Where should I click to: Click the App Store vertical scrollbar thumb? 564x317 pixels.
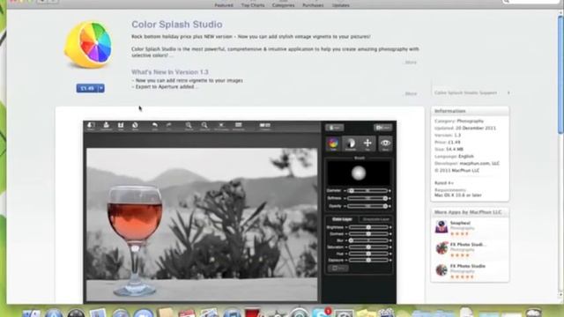pyautogui.click(x=560, y=75)
